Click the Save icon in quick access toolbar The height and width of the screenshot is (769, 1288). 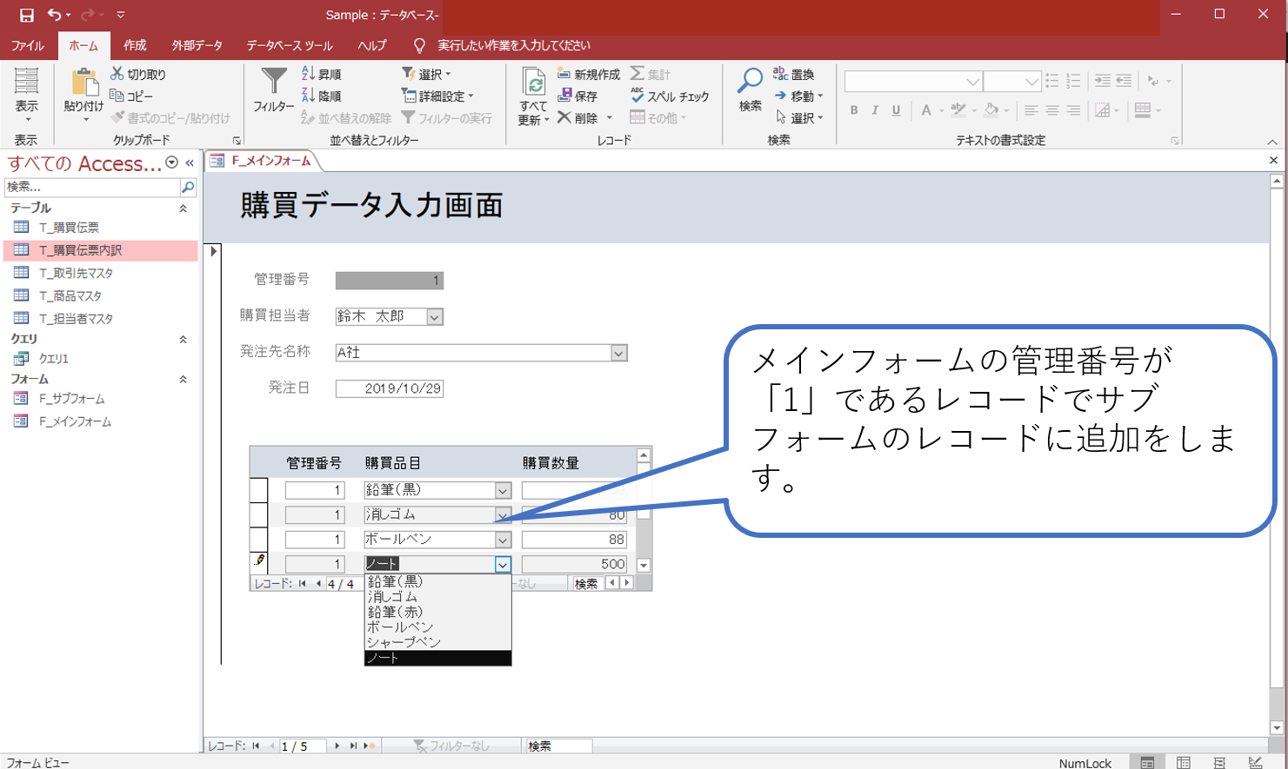(x=26, y=15)
